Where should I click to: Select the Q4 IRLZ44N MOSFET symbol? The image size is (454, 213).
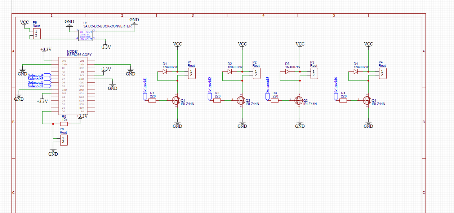[368, 100]
